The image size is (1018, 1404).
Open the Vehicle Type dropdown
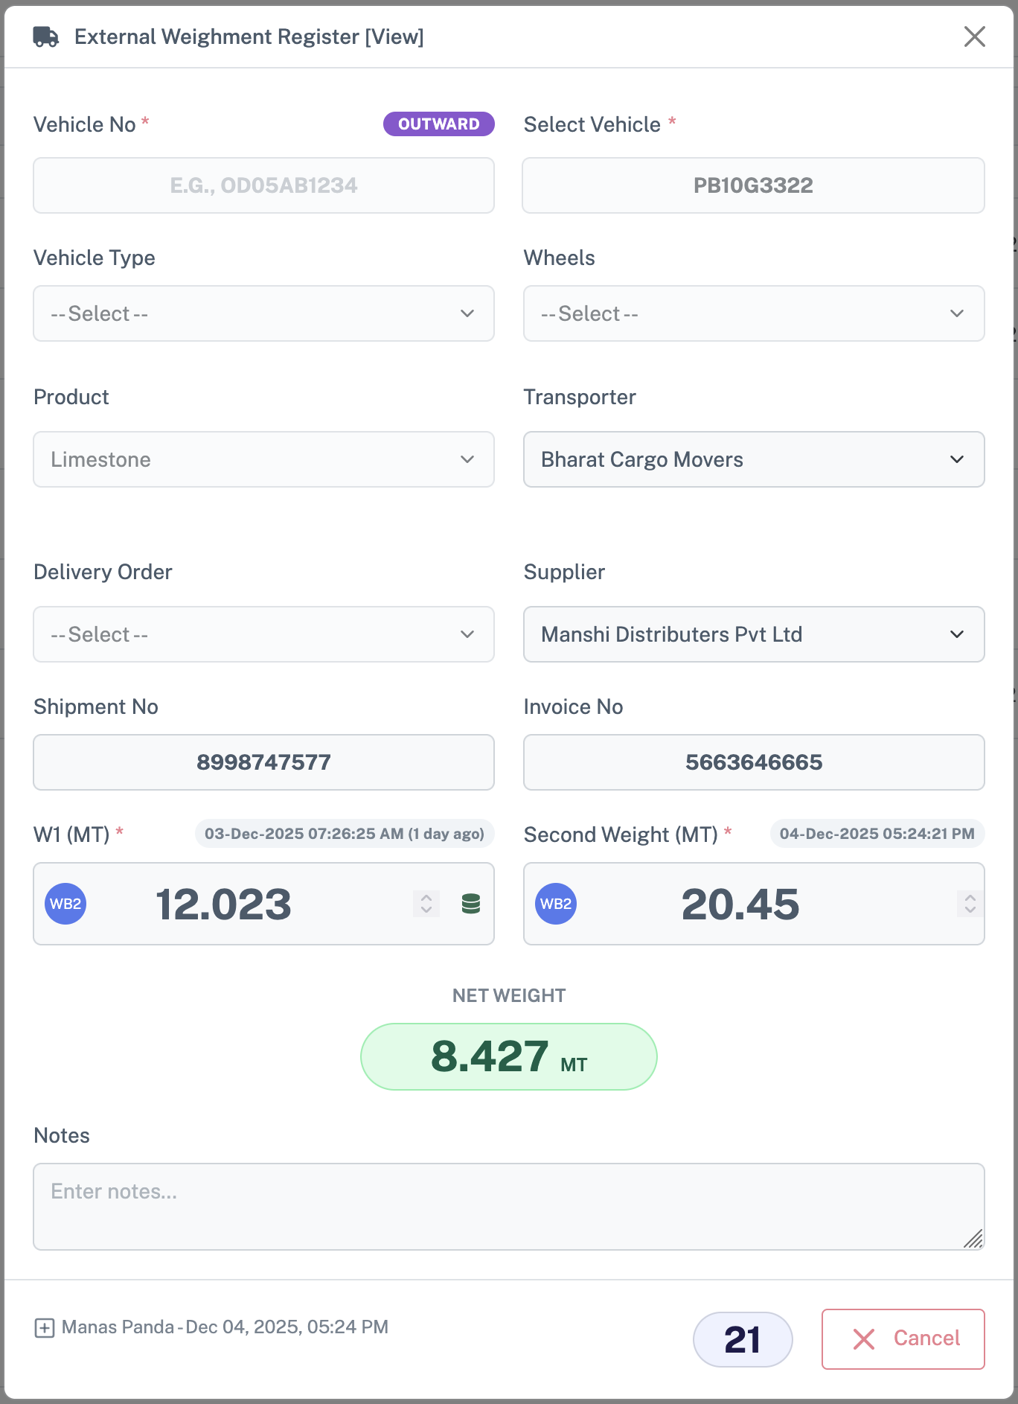click(263, 313)
